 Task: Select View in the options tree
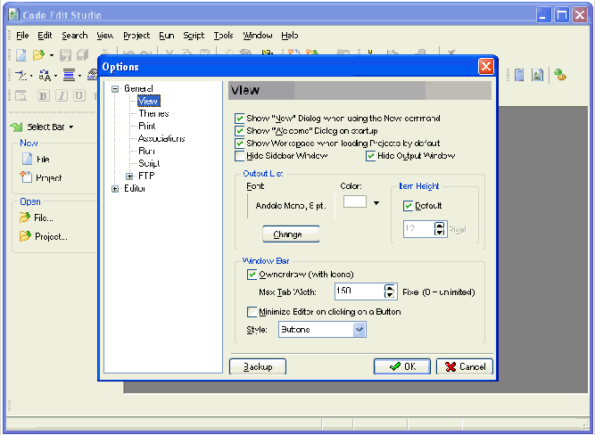[x=148, y=102]
